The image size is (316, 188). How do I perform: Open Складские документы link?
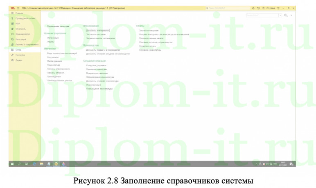96,65
